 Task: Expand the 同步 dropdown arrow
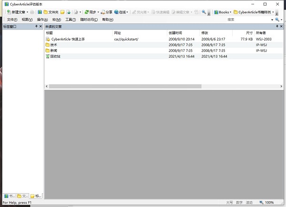(98, 12)
